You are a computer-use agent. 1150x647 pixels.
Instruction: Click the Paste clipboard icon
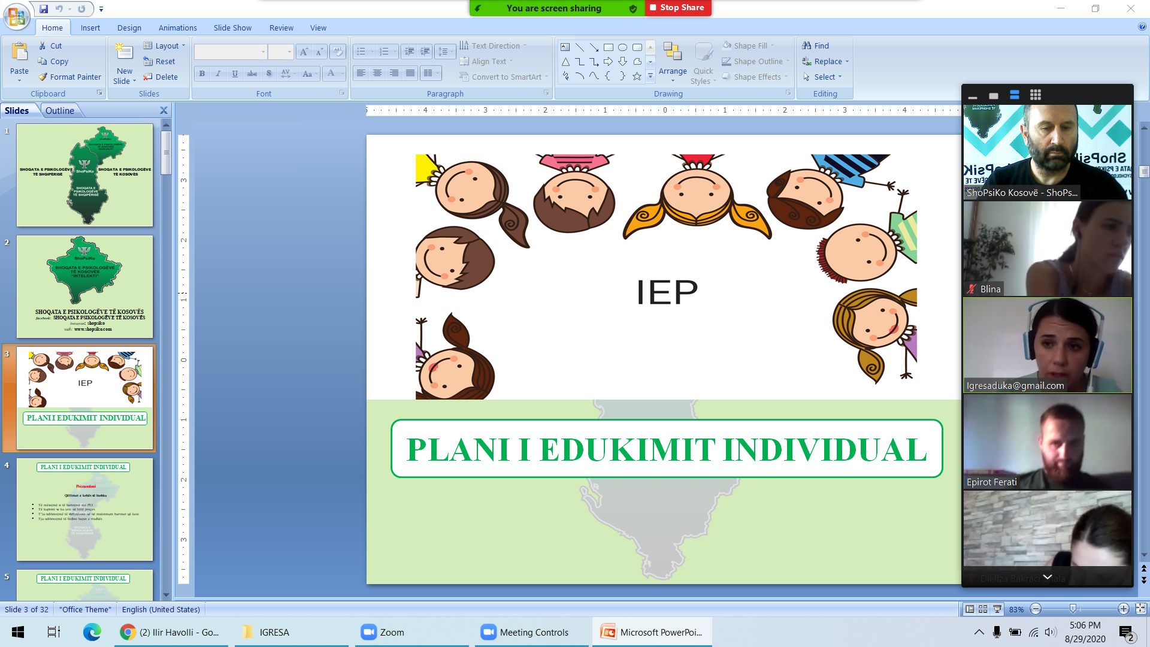pyautogui.click(x=19, y=53)
